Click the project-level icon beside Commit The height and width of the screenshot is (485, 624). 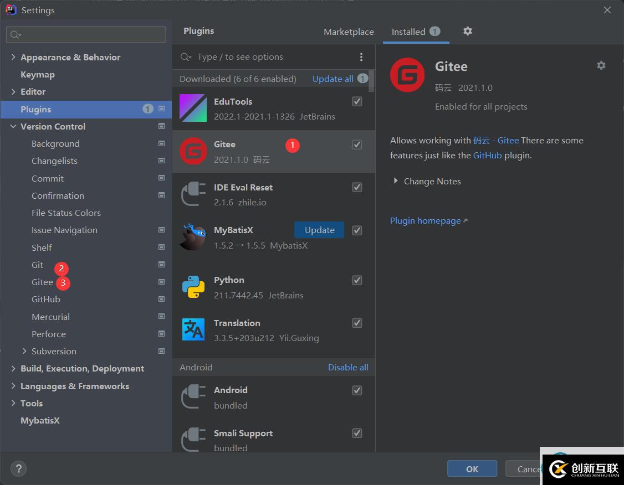[162, 178]
